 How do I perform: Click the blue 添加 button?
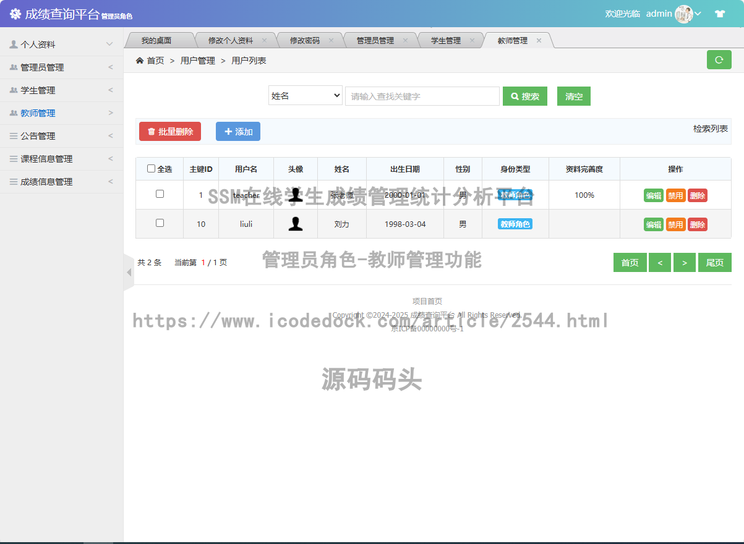[x=238, y=131]
